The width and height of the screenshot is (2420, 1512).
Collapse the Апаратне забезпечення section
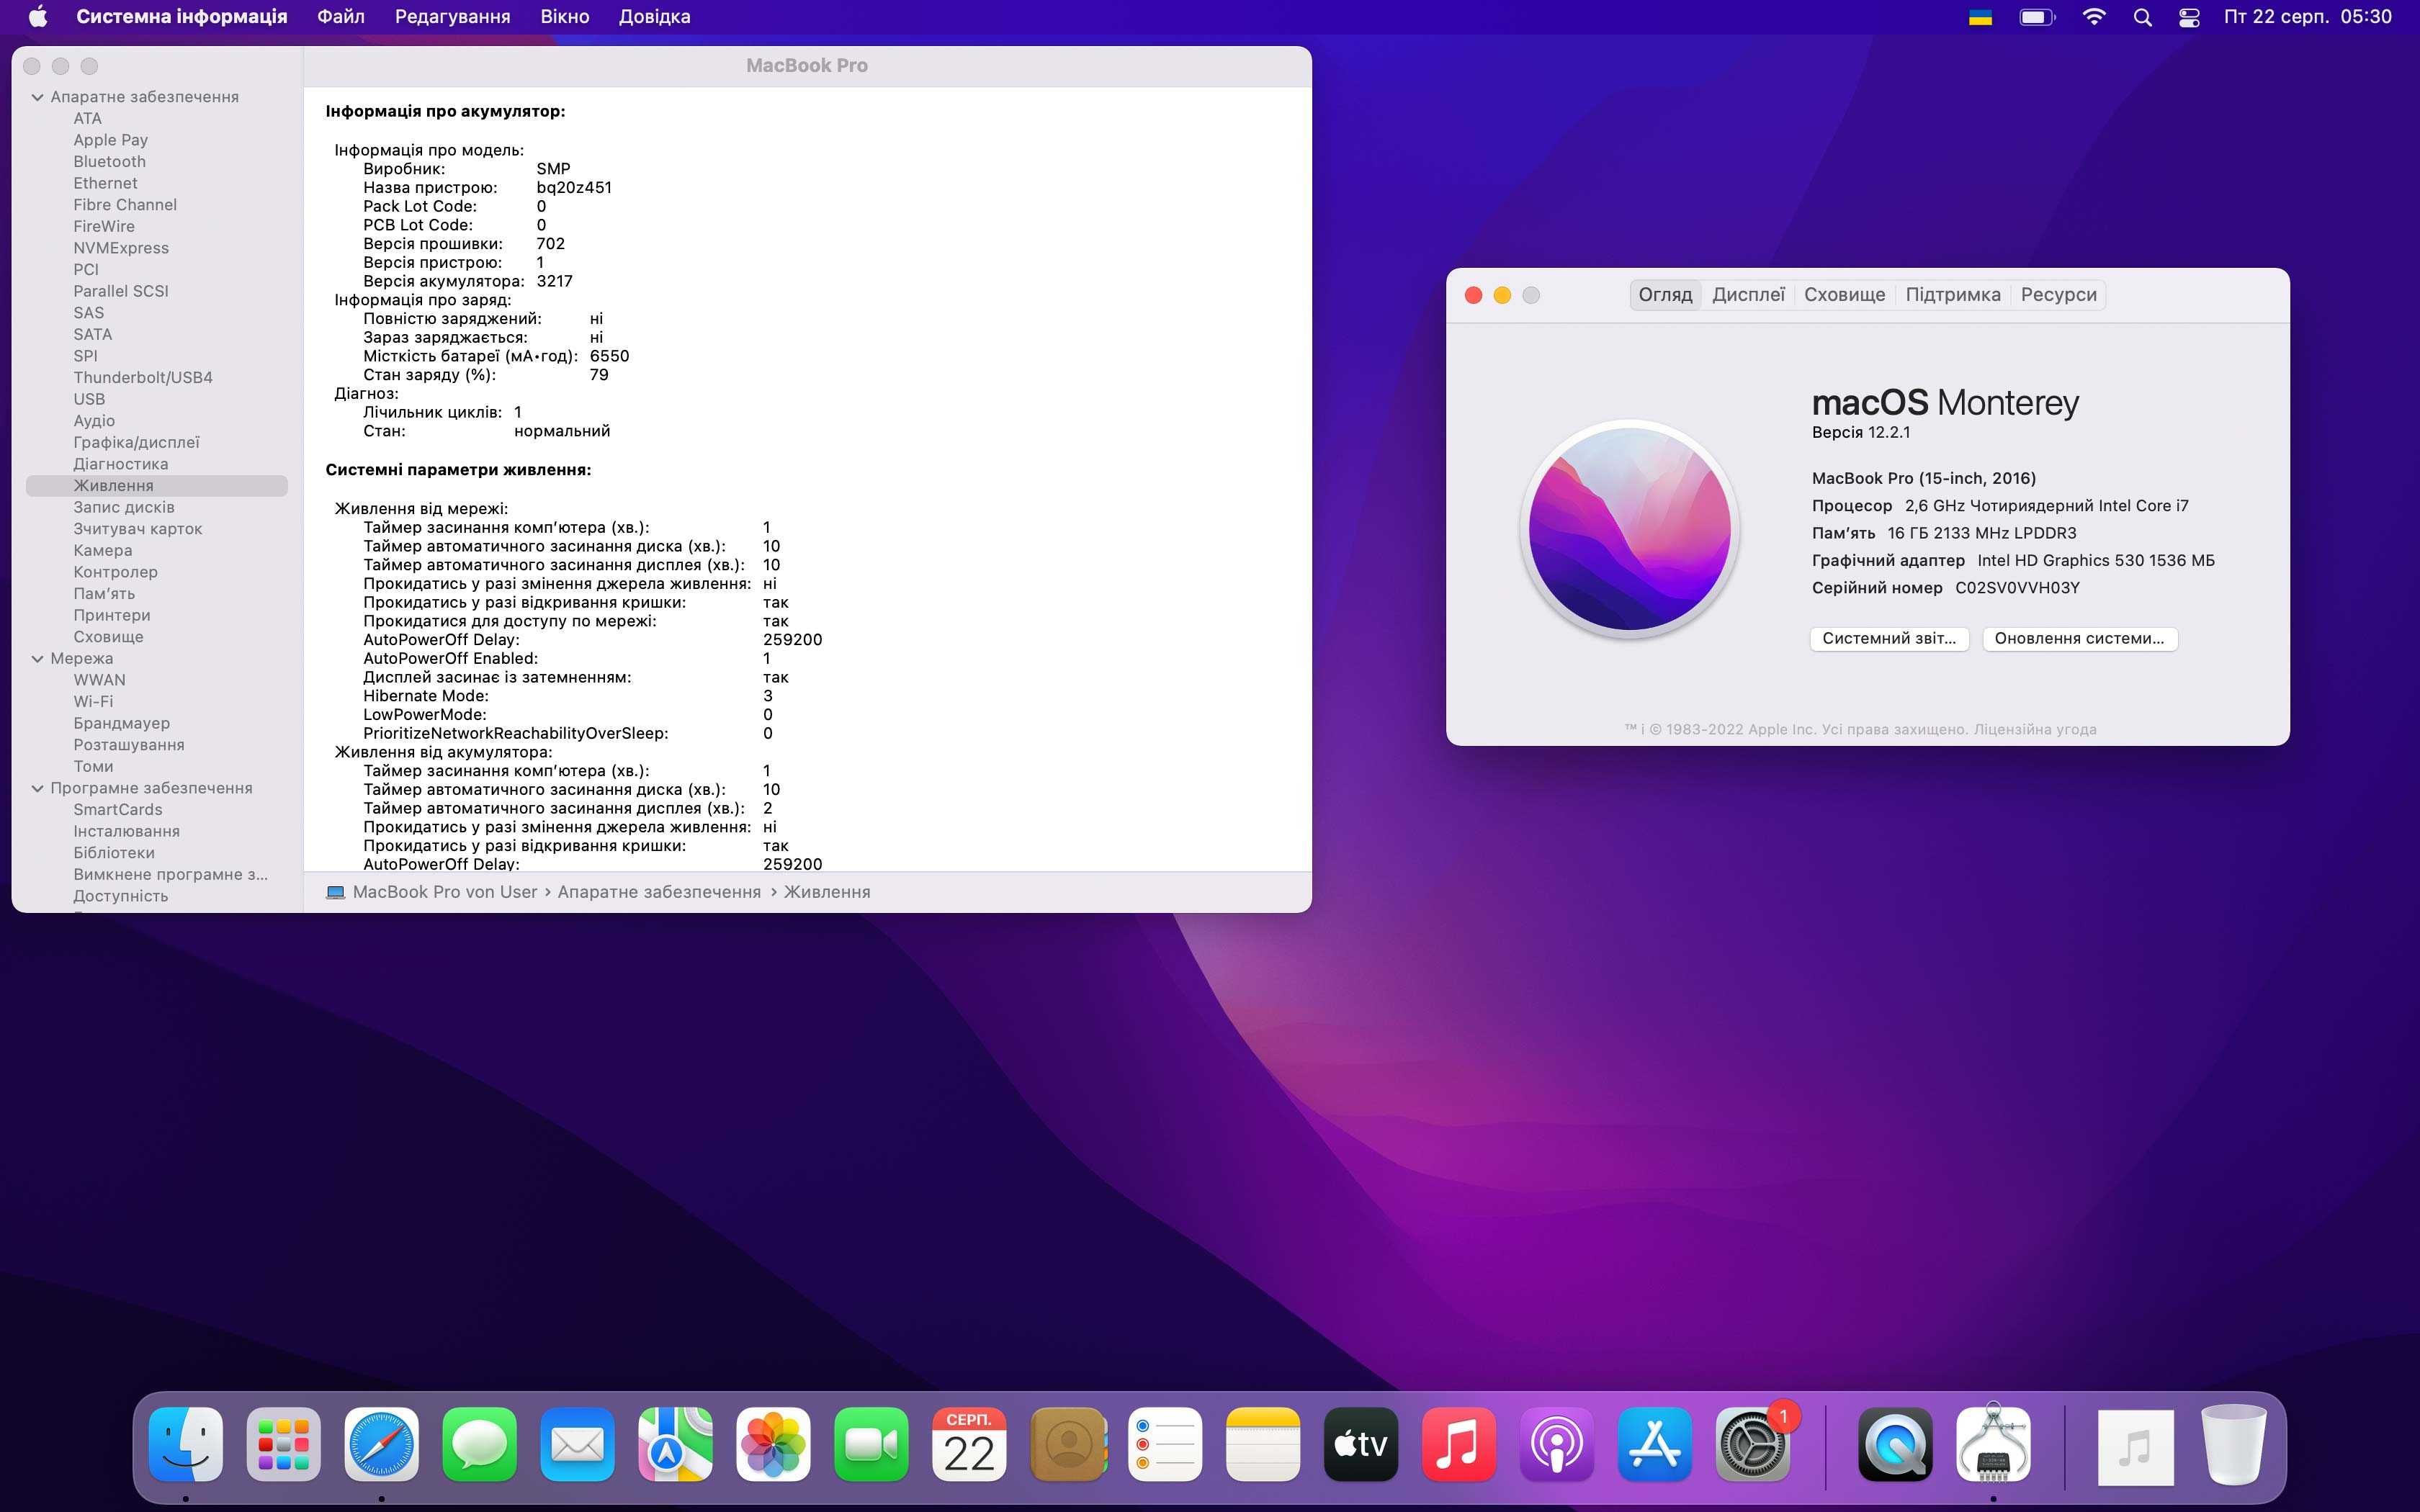click(37, 97)
